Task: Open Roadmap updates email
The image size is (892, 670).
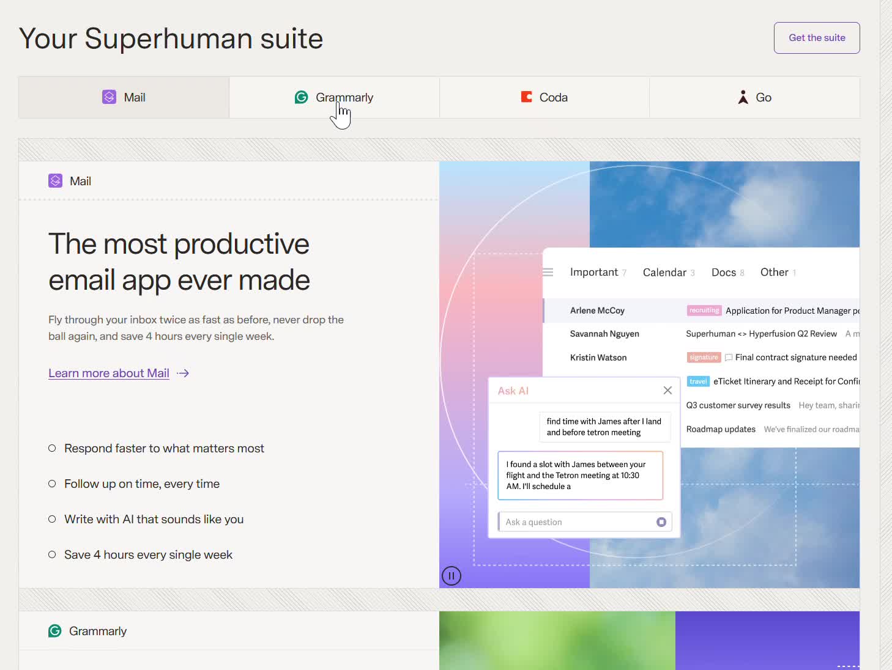Action: (x=721, y=429)
